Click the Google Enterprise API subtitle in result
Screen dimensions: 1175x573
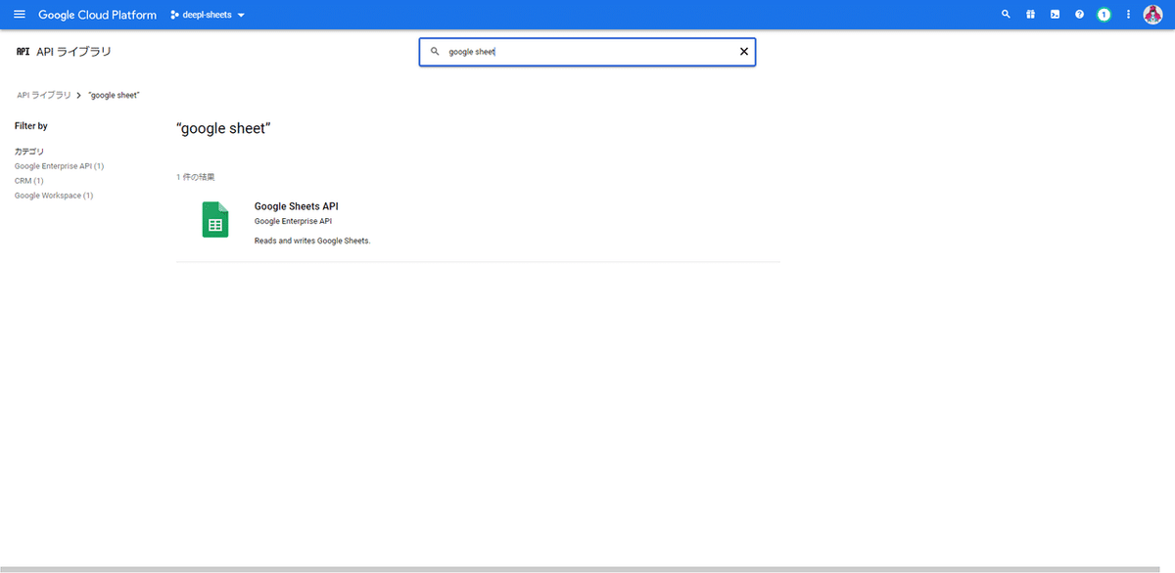pos(293,221)
